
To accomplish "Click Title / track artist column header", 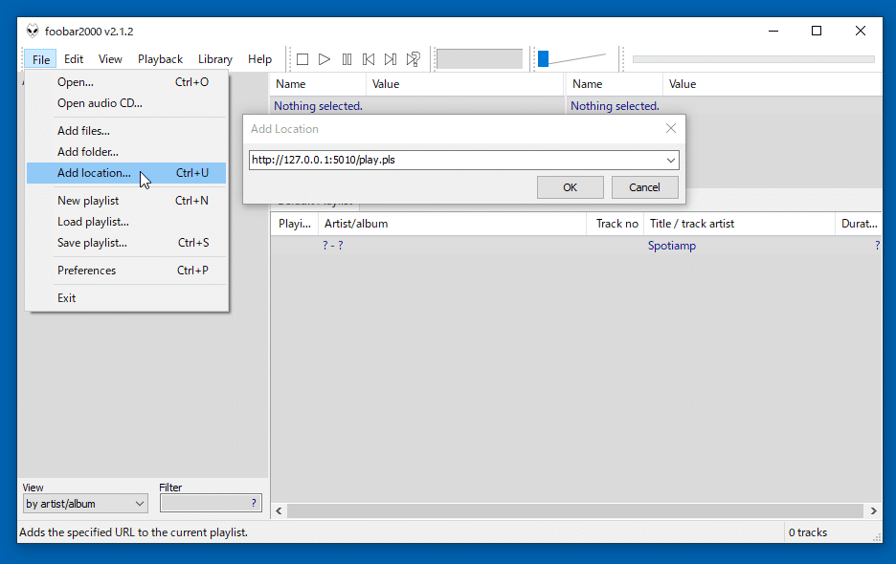I will [x=739, y=224].
